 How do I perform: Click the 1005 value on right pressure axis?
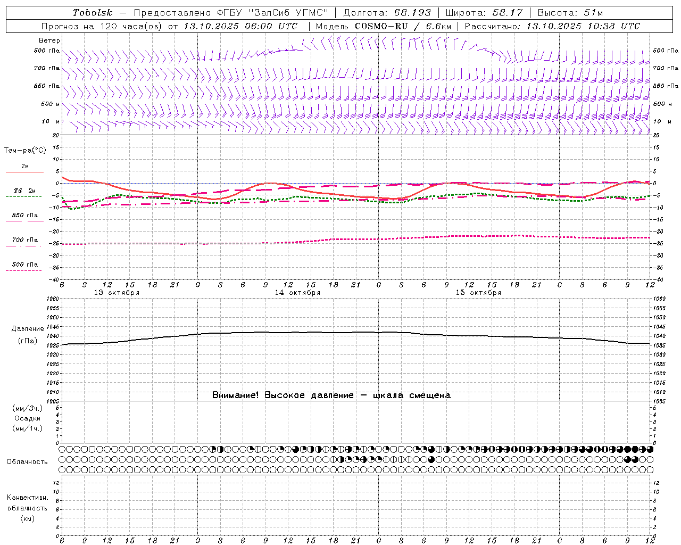point(659,401)
